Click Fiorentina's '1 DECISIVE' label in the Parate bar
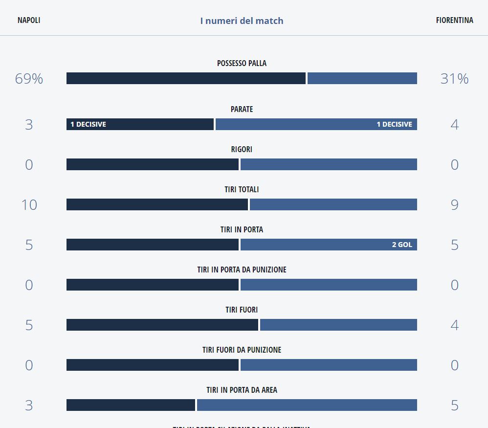 (394, 124)
